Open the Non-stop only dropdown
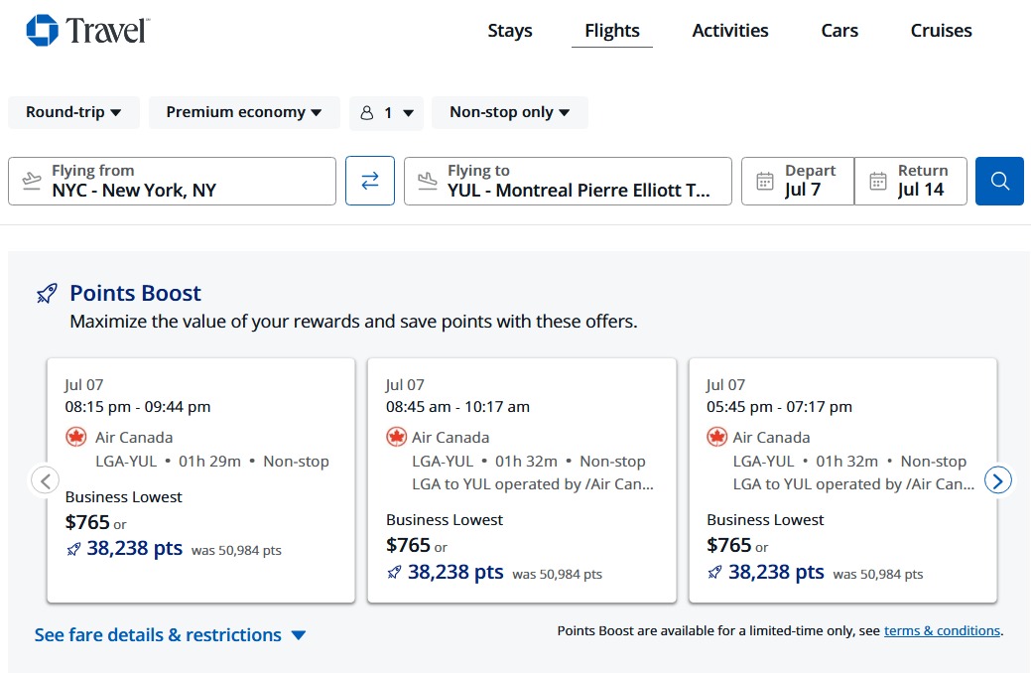This screenshot has height=673, width=1031. (x=510, y=112)
